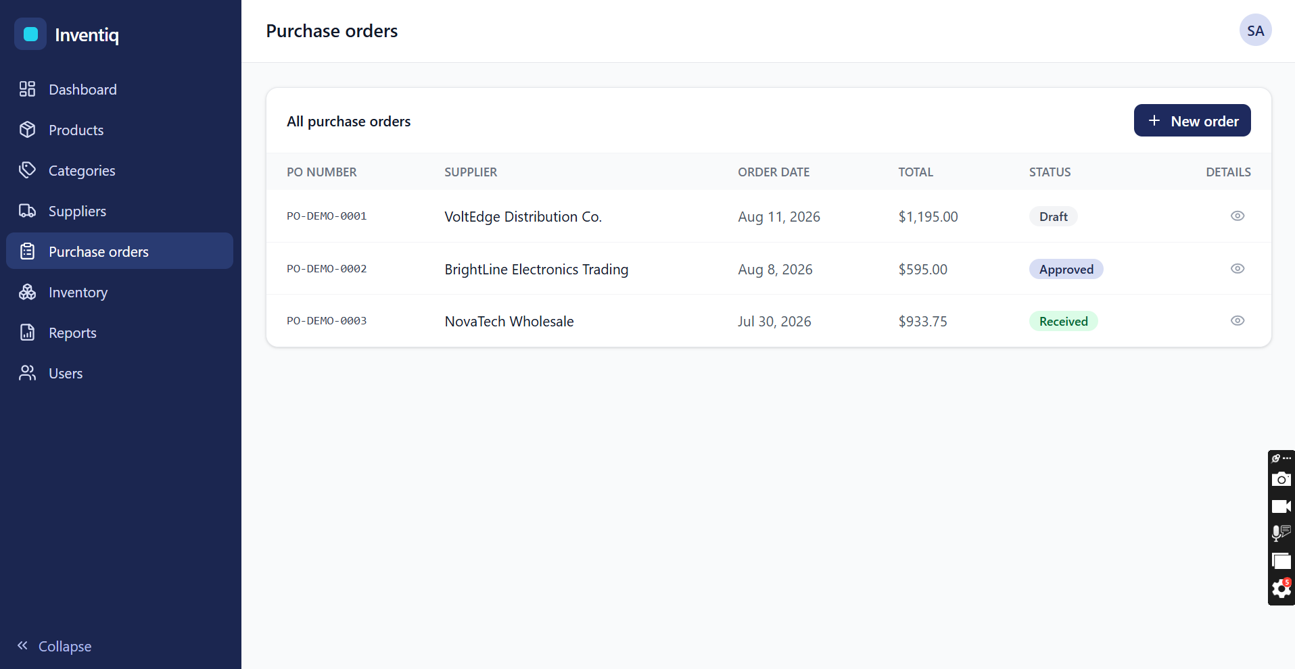
Task: Click the Dashboard grid icon
Action: (x=27, y=89)
